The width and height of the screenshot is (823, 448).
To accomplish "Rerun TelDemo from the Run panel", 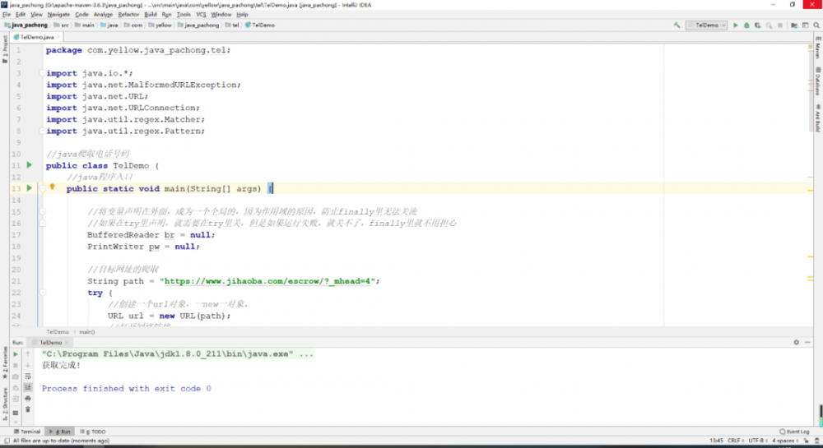I will pos(16,354).
